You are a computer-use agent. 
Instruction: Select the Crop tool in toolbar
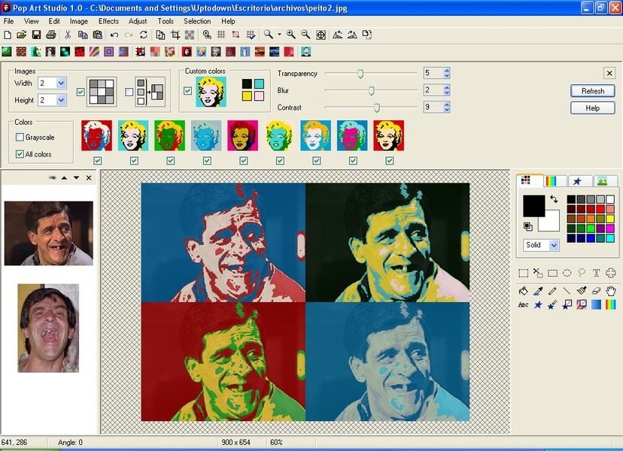point(175,35)
